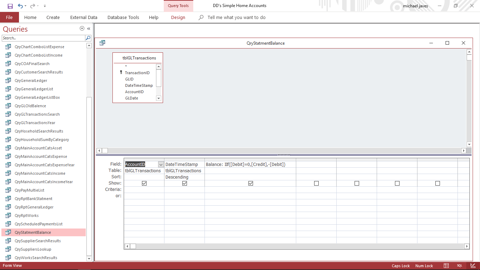Select GLID field in tblGLTransactions list

(x=129, y=79)
